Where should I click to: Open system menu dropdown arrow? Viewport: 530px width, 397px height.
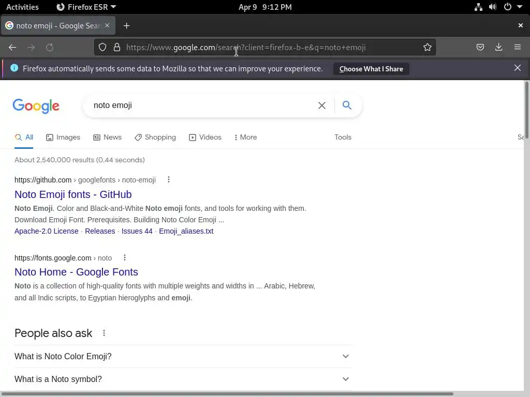tap(520, 7)
